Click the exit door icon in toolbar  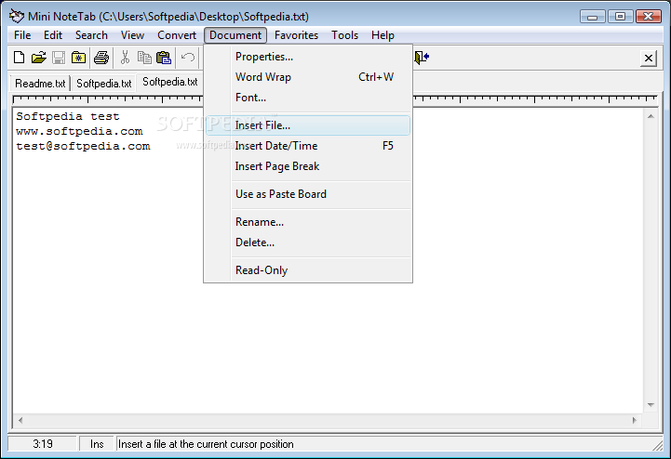point(422,58)
